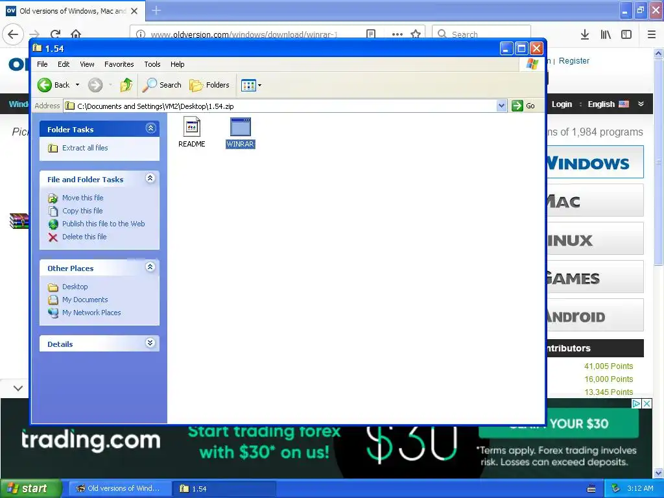Open the Views dropdown in toolbar
Image resolution: width=664 pixels, height=498 pixels.
pos(251,85)
